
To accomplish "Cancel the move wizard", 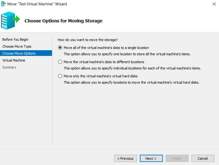I will (x=203, y=158).
